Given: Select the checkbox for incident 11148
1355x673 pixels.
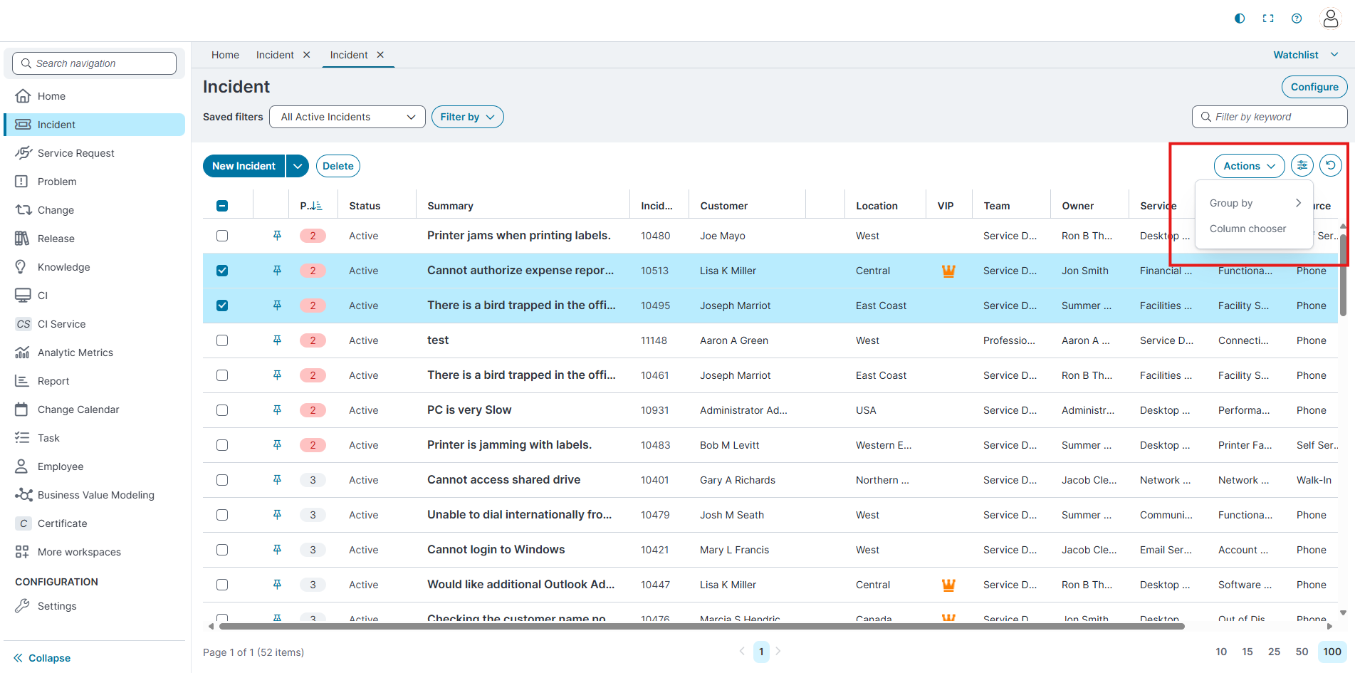Looking at the screenshot, I should pos(222,340).
